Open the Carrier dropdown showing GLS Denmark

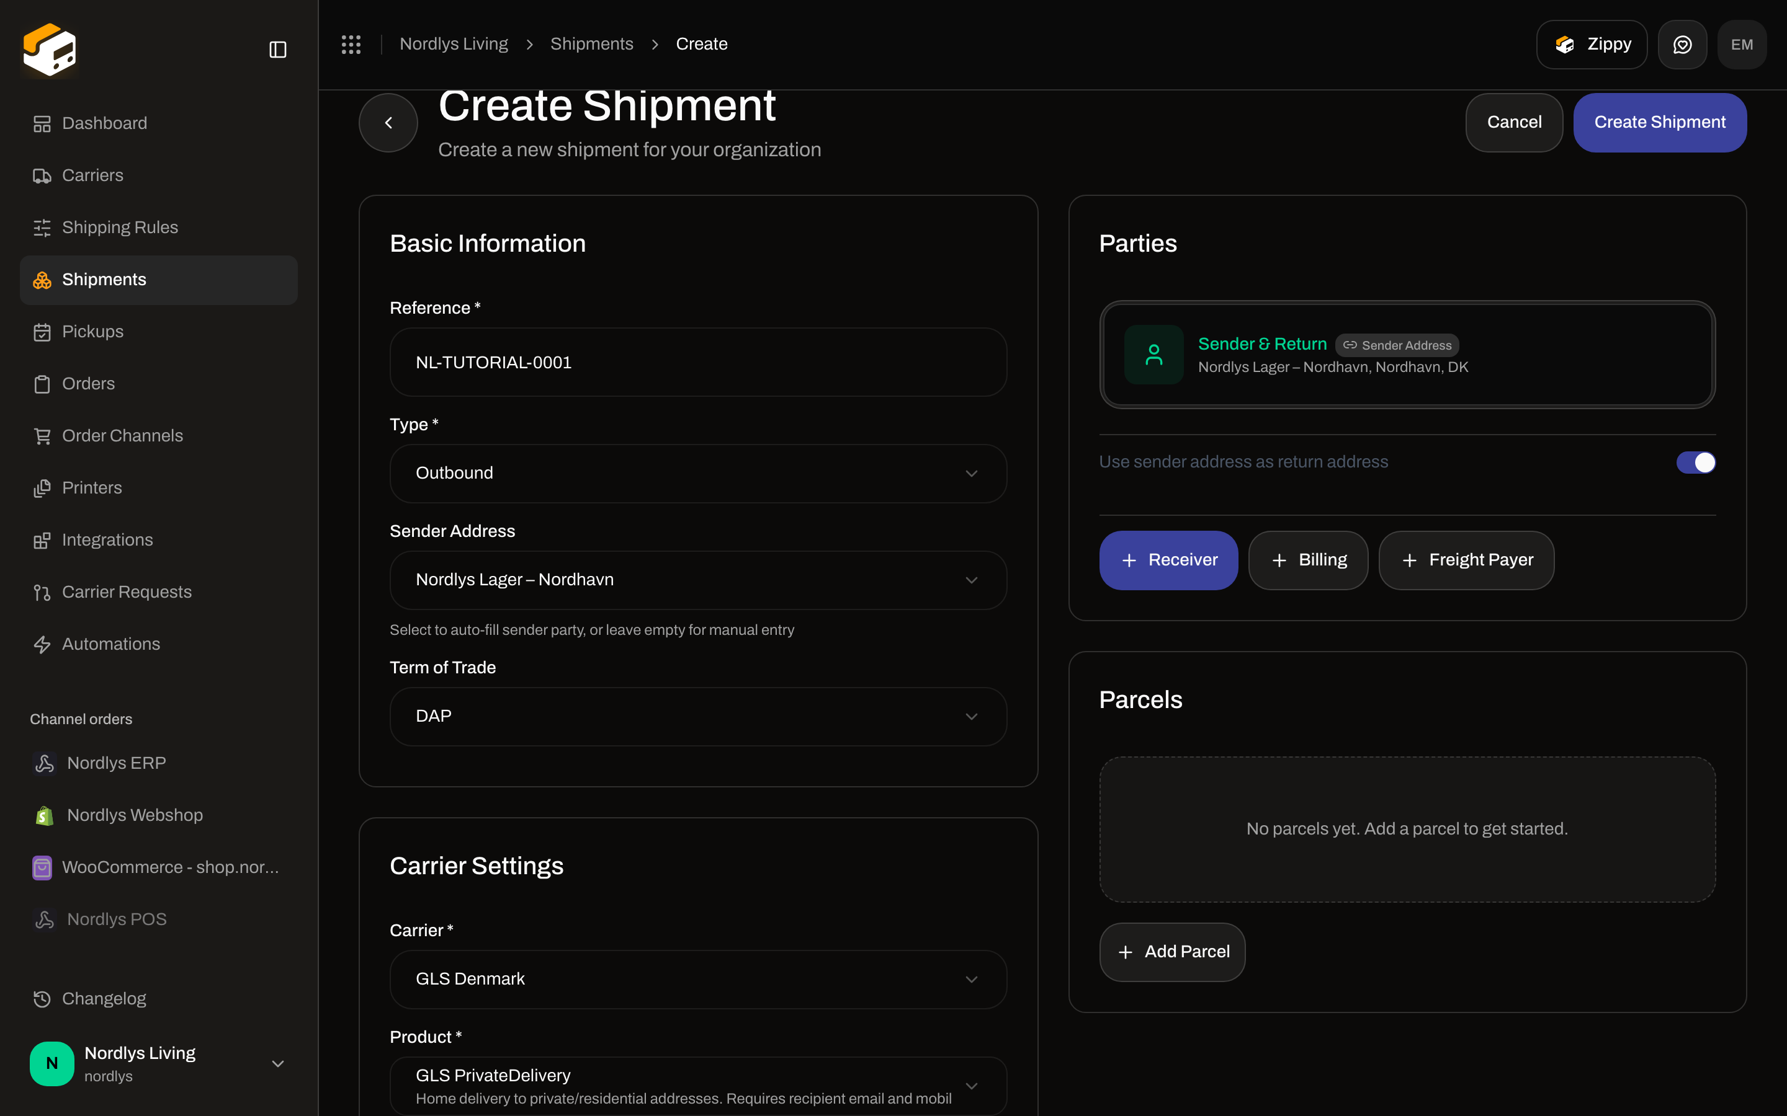(x=698, y=980)
